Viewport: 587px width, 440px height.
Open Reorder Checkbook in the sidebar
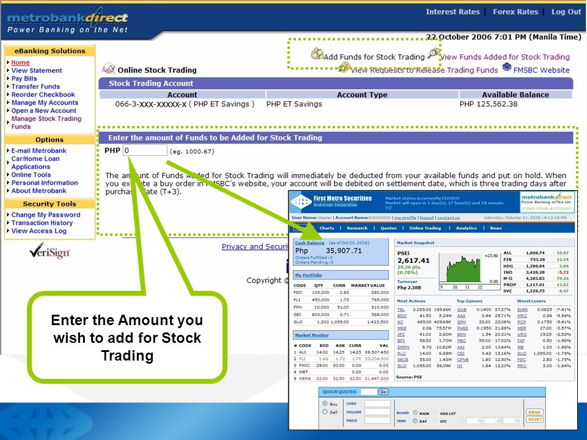43,95
